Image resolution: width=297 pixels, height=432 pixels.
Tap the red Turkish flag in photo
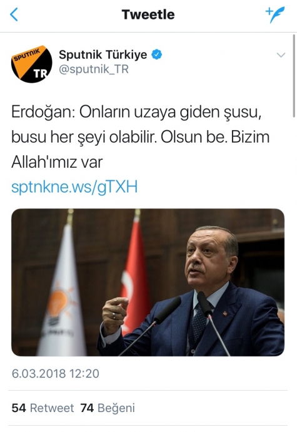coord(135,278)
